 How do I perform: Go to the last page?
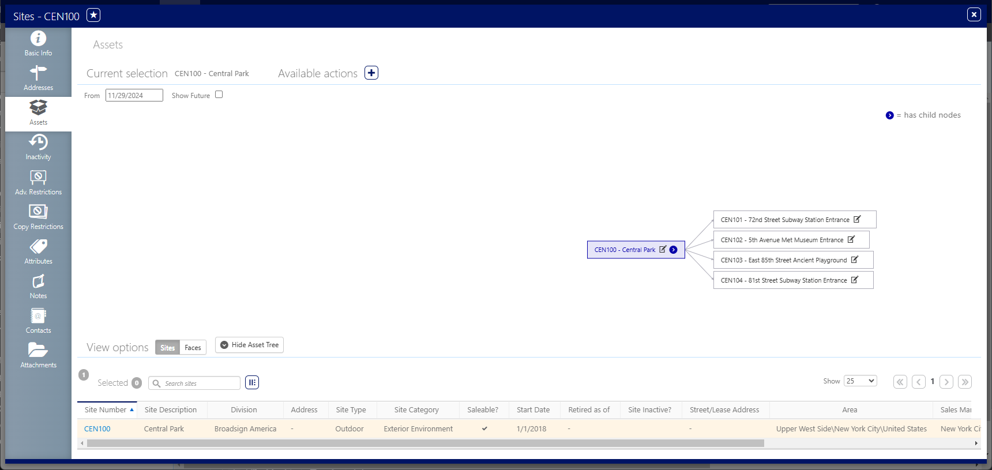click(x=965, y=382)
